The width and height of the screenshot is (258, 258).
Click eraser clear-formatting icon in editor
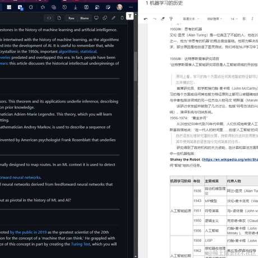[163, 19]
